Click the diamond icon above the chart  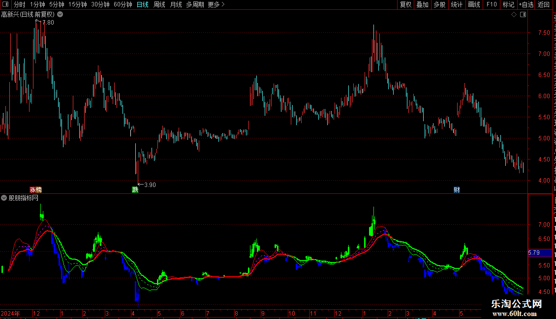point(514,15)
